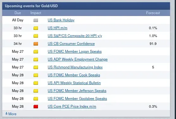This screenshot has width=176, height=119.
Task: Click orange impact icon for CB Consumer Confidence
Action: [36, 44]
